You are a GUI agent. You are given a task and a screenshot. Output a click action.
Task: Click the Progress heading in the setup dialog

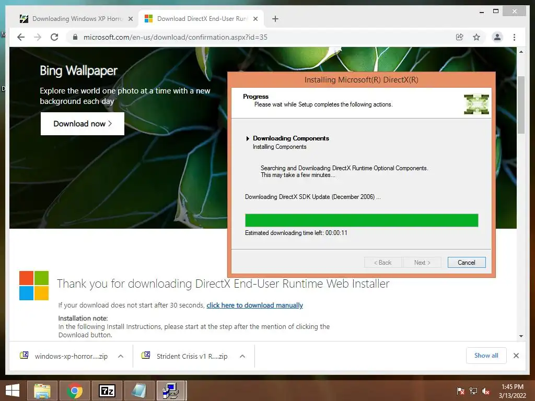[x=255, y=97]
